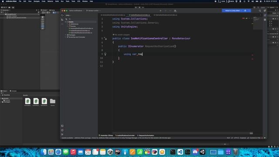Image resolution: width=279 pixels, height=157 pixels.
Task: Open the Structure tool window icon
Action: click(x=62, y=20)
